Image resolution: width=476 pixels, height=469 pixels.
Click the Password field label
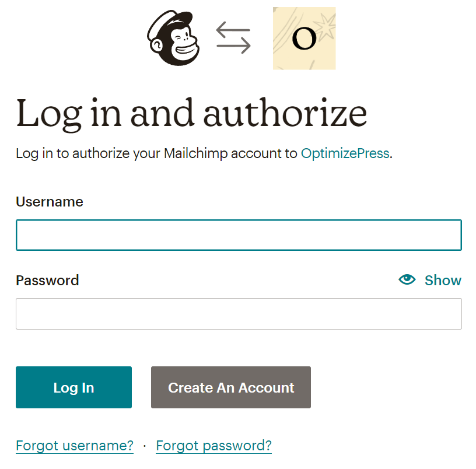pos(47,281)
